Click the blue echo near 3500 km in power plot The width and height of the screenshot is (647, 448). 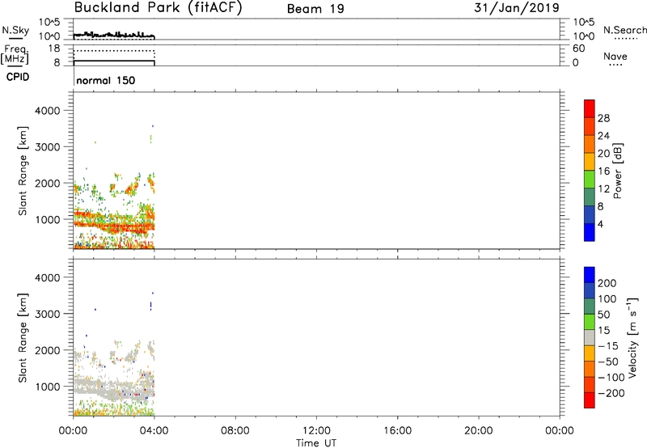[153, 126]
